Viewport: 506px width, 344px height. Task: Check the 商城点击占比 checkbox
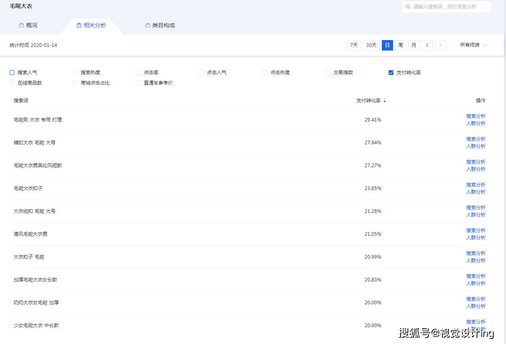point(75,83)
